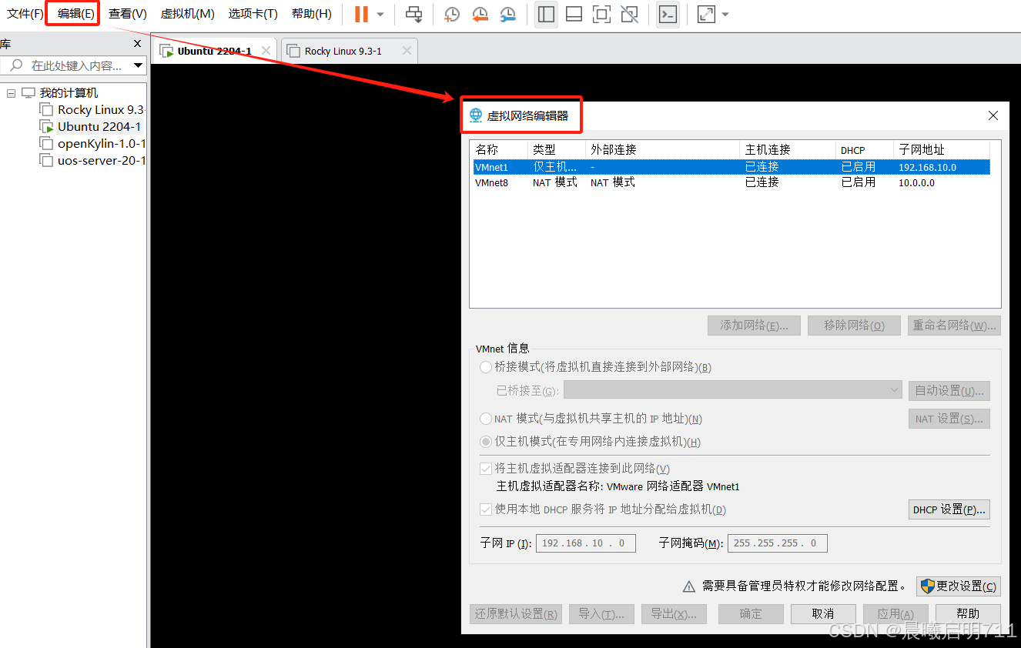Click the 子网 IP address field

(x=586, y=543)
